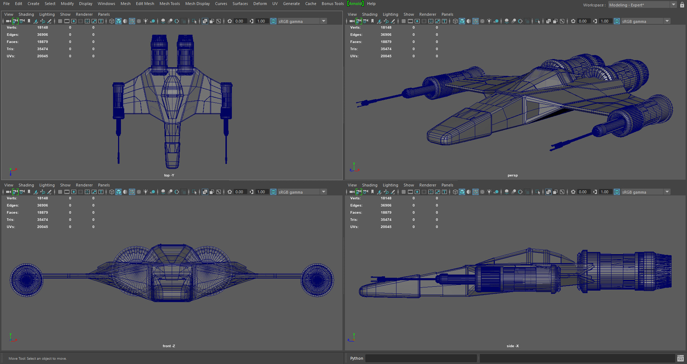Click 'front -Z' label in front panel
This screenshot has width=687, height=364.
[169, 346]
